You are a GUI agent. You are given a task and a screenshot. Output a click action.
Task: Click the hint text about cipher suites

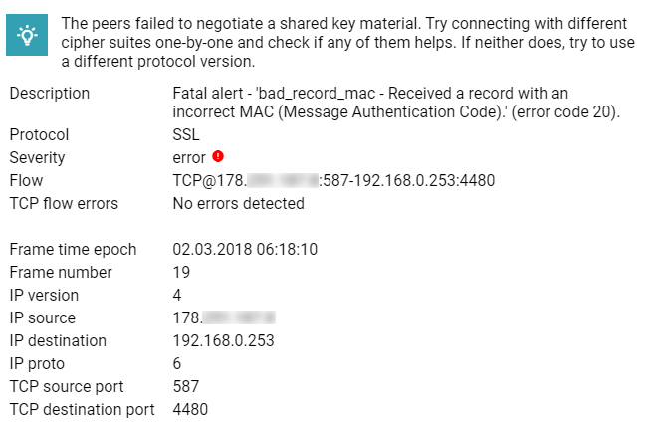pyautogui.click(x=347, y=42)
